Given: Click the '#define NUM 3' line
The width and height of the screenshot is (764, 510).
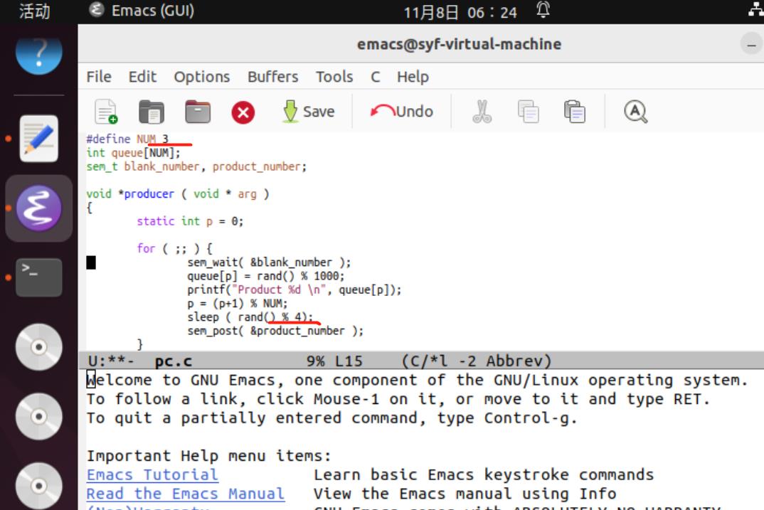Looking at the screenshot, I should click(127, 139).
